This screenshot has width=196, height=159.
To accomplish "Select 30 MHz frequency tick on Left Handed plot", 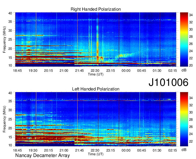I will (x=10, y=110).
